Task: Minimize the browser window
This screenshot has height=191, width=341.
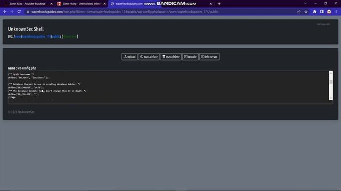Action: coord(315,4)
